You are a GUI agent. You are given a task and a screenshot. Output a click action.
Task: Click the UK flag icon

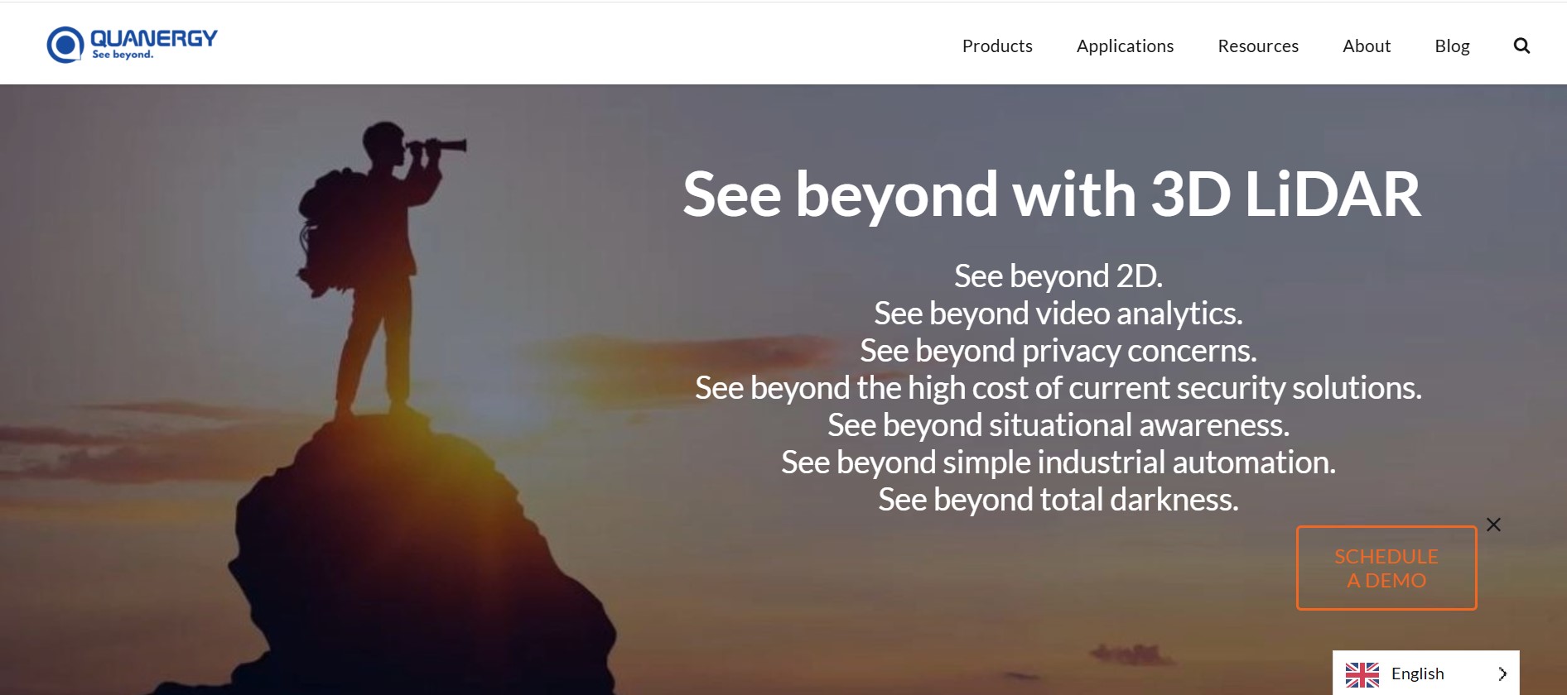1362,674
